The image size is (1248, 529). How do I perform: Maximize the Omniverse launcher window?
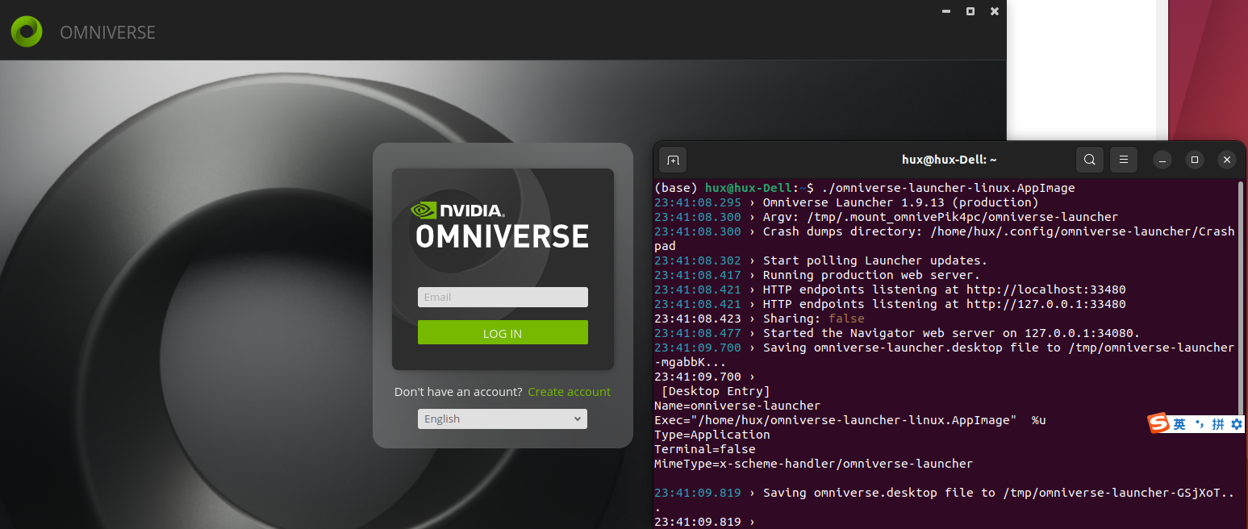(970, 11)
